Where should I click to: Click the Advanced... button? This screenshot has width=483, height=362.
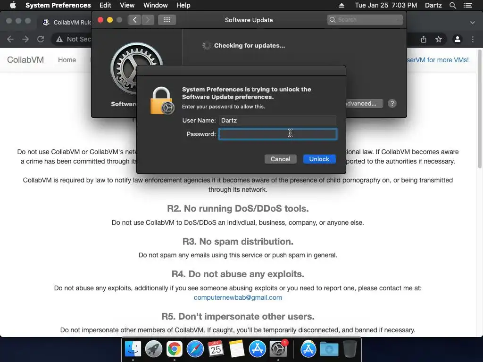(364, 103)
